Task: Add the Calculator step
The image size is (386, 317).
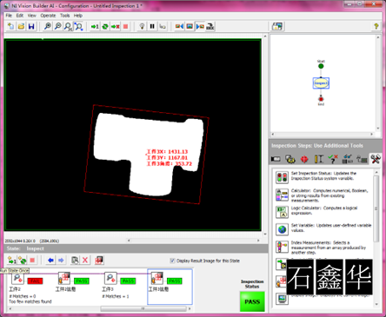Action: pyautogui.click(x=282, y=195)
